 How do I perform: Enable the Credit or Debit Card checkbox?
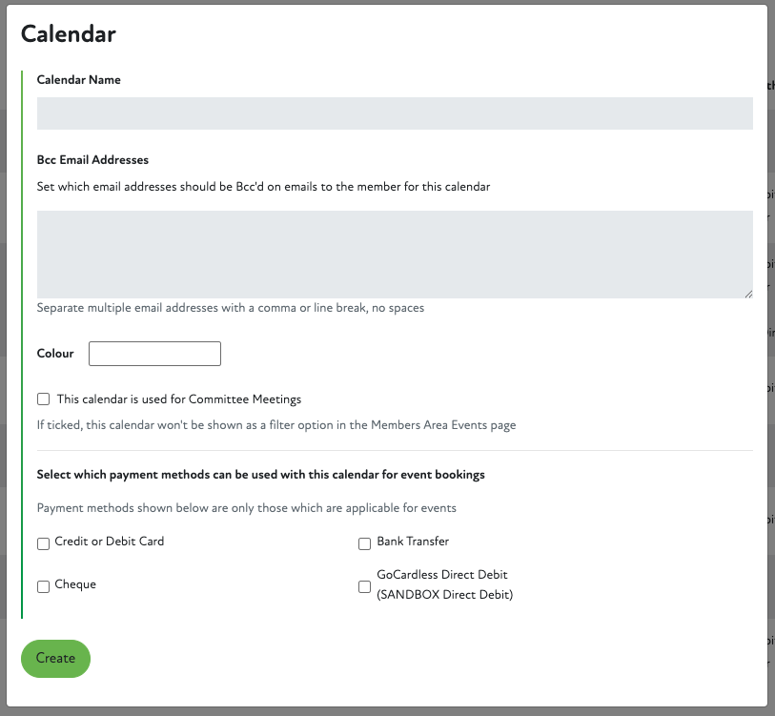coord(43,543)
